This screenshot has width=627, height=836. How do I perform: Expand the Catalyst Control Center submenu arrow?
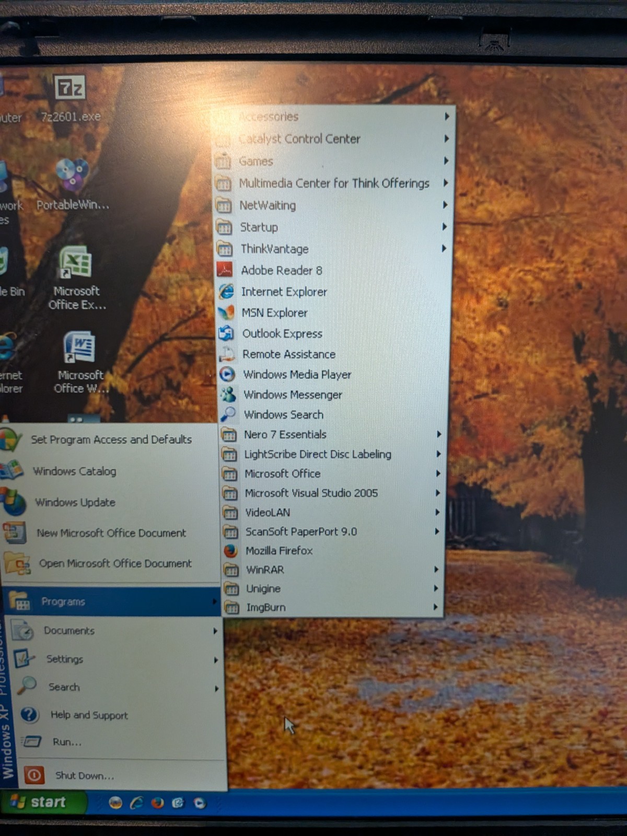pos(447,138)
